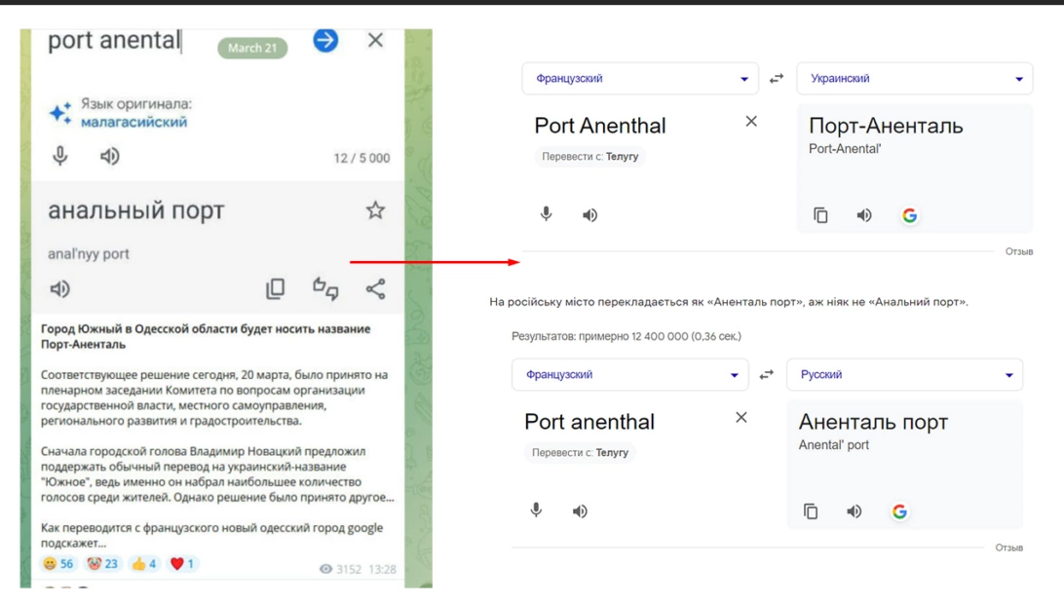
Task: Clear the lowercase 'Port anenthal' text
Action: (741, 417)
